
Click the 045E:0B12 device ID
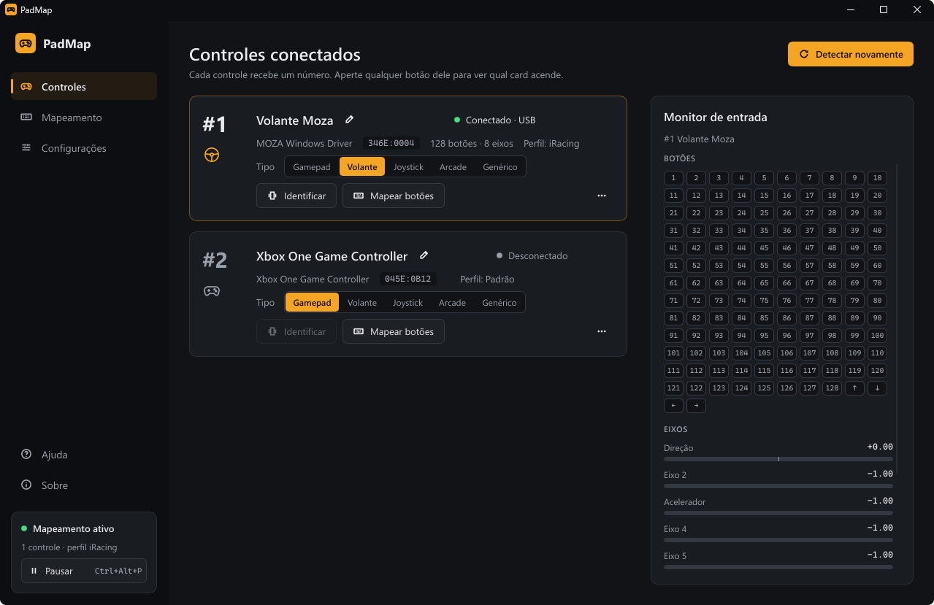coord(408,279)
